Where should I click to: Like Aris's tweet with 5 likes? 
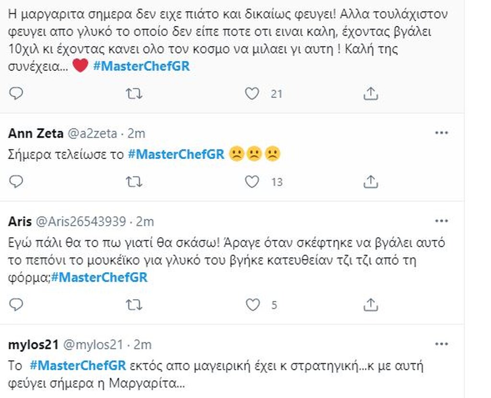[252, 304]
